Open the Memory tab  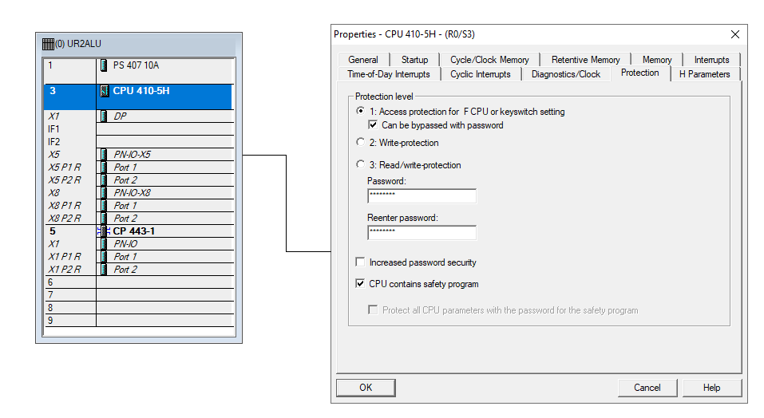point(657,59)
